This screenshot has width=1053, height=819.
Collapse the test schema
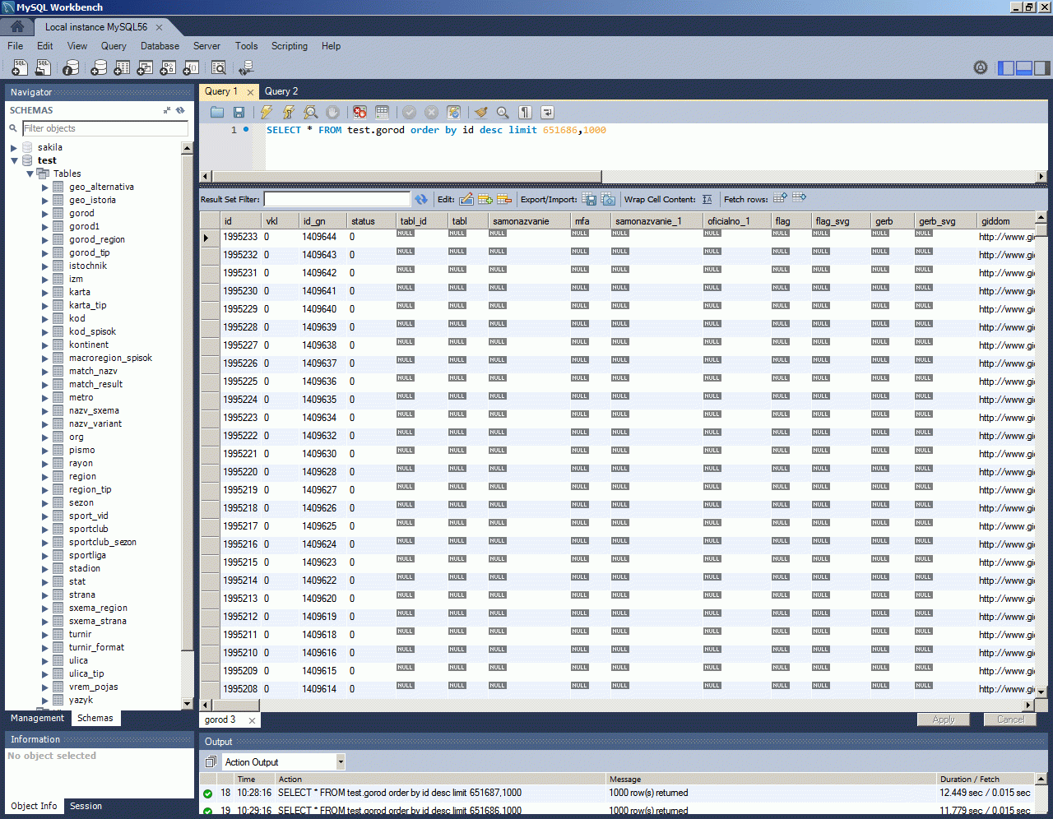point(14,161)
